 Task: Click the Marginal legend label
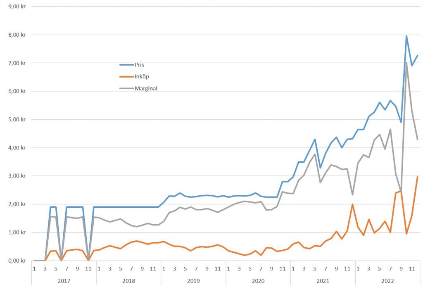click(x=146, y=88)
